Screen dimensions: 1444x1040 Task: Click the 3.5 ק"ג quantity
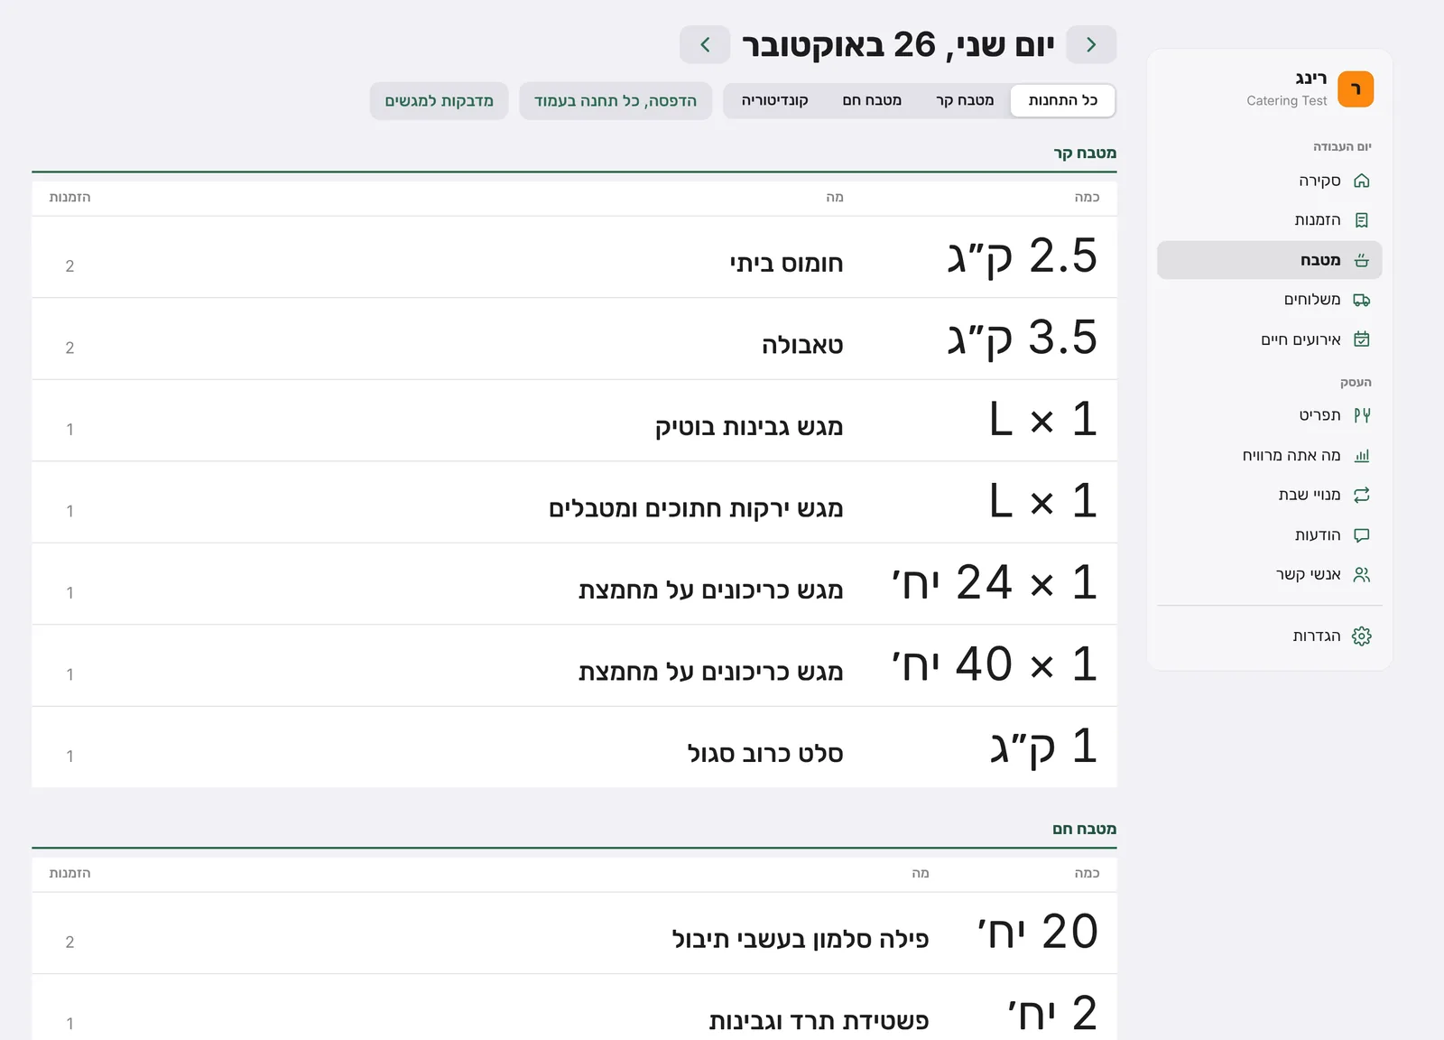[x=1023, y=339]
